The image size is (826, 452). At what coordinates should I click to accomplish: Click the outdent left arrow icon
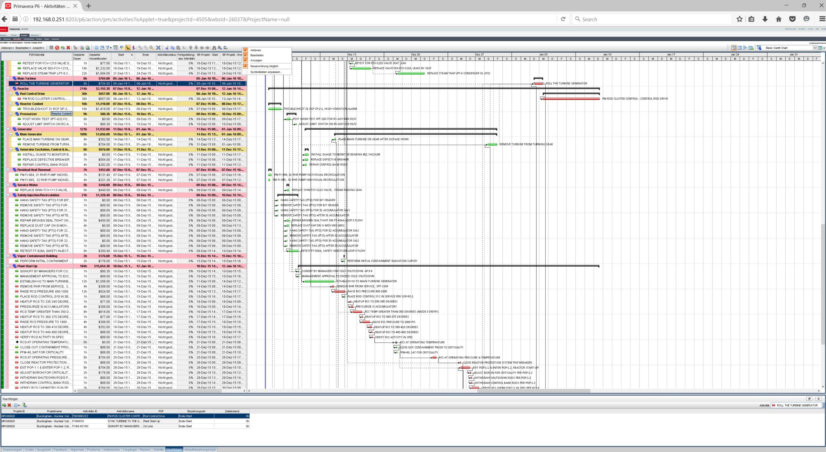tap(202, 48)
